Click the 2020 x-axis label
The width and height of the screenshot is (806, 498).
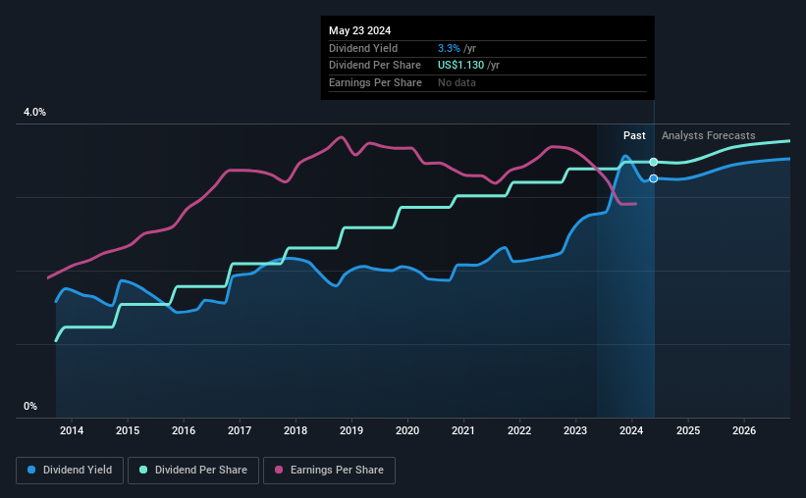point(407,430)
